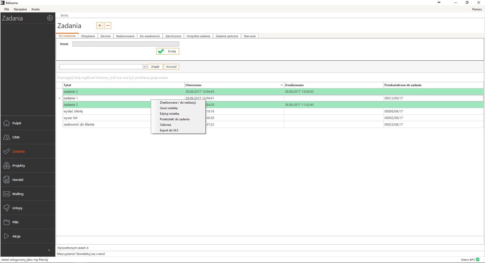Click the Utworzono column sort arrow
The height and width of the screenshot is (263, 485).
point(282,85)
